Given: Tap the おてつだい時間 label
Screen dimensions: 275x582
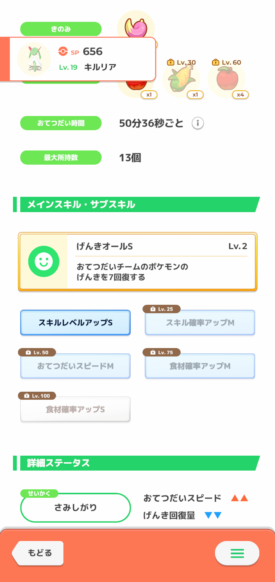Looking at the screenshot, I should (x=61, y=123).
